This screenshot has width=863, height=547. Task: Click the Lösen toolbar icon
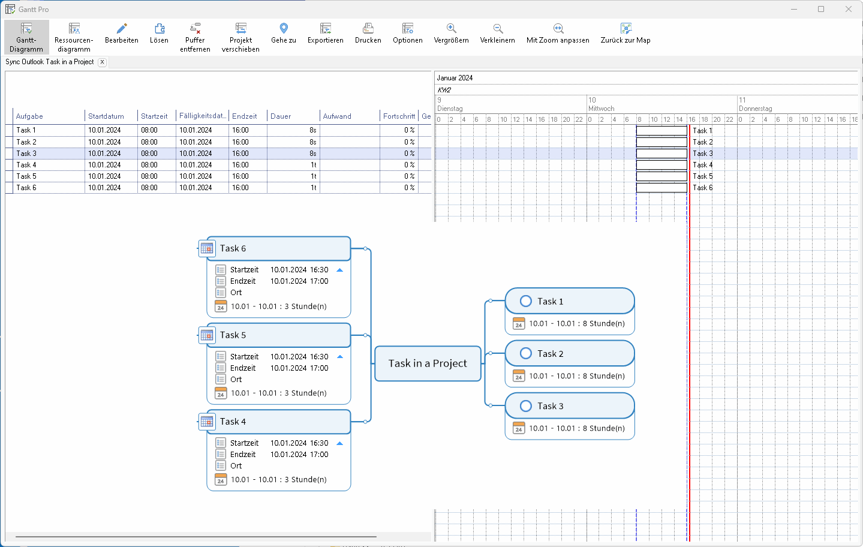pos(159,29)
